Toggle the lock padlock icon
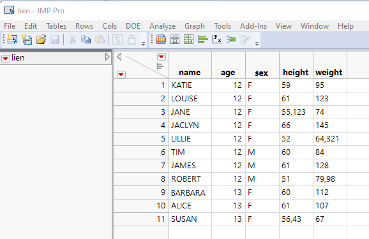This screenshot has height=239, width=369. pos(132,40)
